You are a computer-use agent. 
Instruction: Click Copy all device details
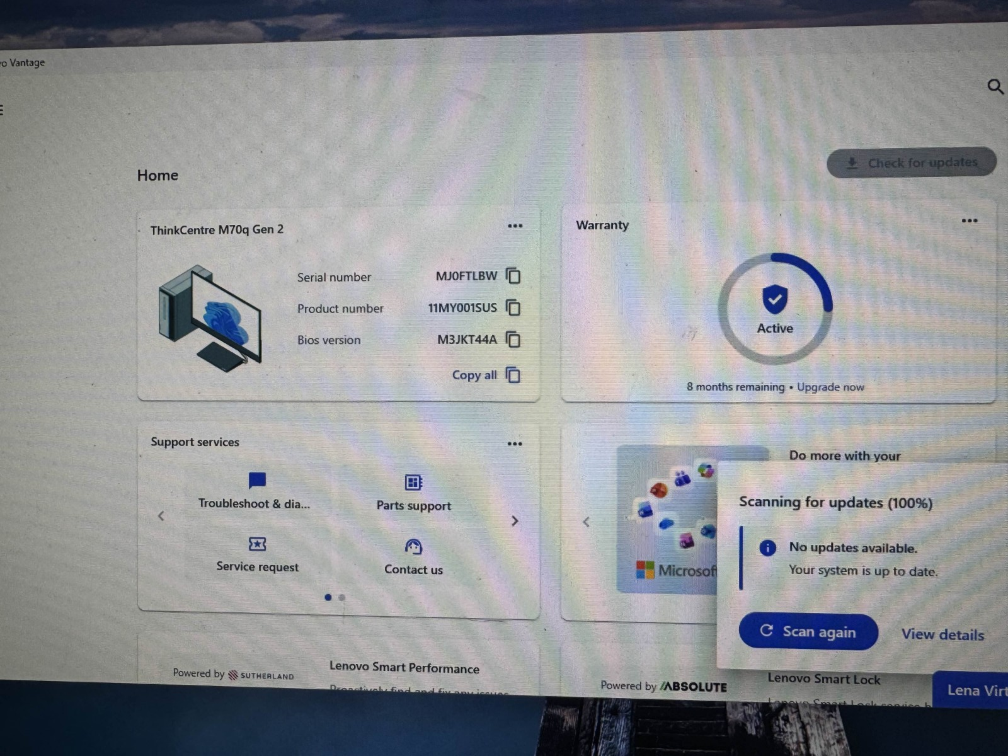coord(486,375)
